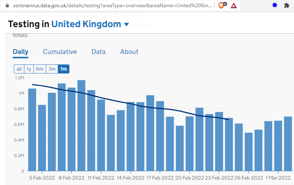
Task: Choose the 3m time range
Action: point(52,69)
